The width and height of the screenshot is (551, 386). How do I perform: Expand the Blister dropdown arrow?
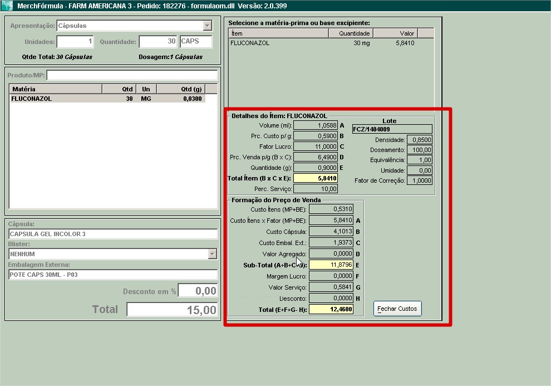pyautogui.click(x=211, y=254)
